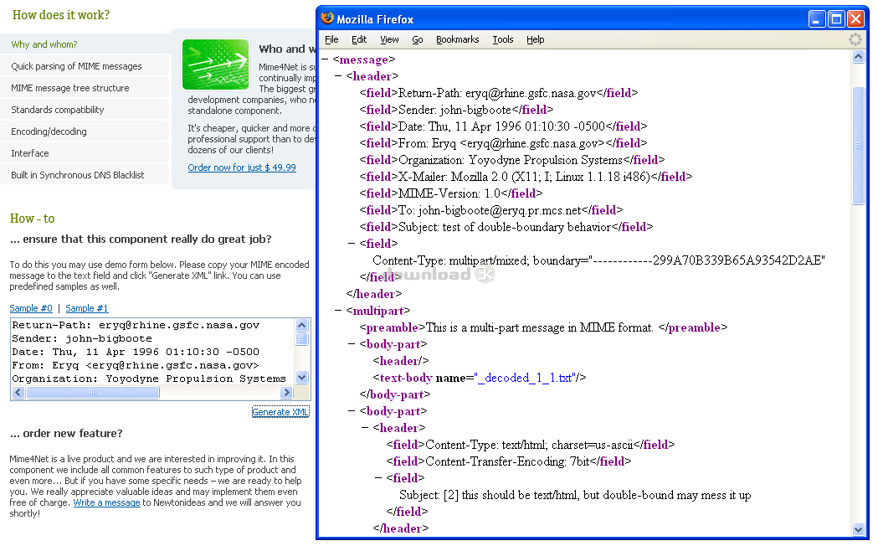This screenshot has height=546, width=878.
Task: Click the Firefox throbber activity icon
Action: point(855,39)
